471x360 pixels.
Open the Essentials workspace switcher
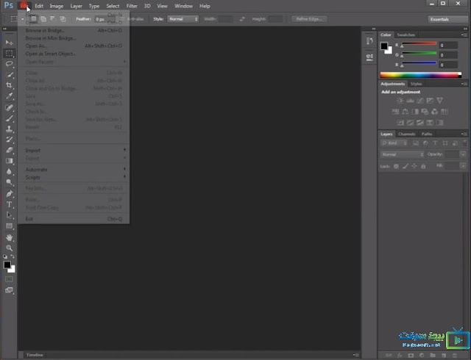tap(447, 19)
